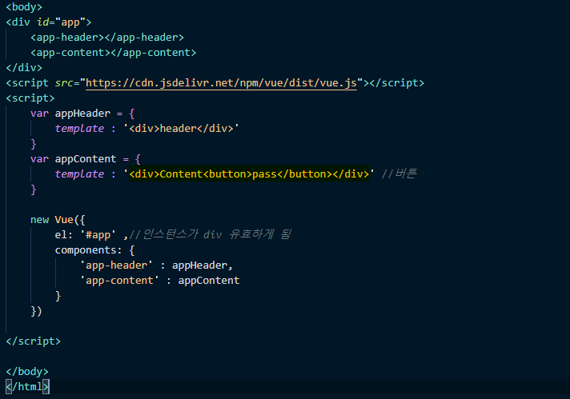Click the opening <body> tag
Image resolution: width=570 pixels, height=399 pixels.
pos(24,7)
